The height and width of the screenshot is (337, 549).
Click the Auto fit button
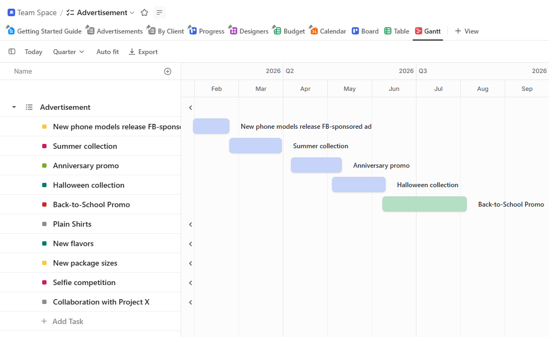[107, 51]
